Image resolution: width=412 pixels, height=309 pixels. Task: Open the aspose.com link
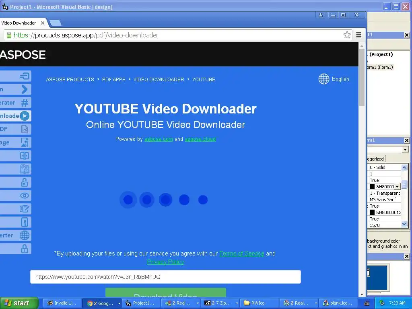click(159, 139)
